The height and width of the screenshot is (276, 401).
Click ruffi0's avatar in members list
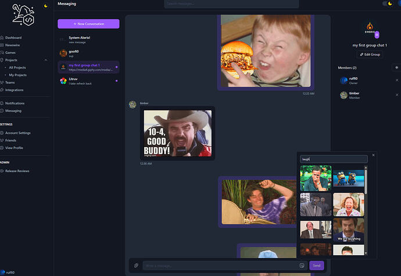[343, 81]
